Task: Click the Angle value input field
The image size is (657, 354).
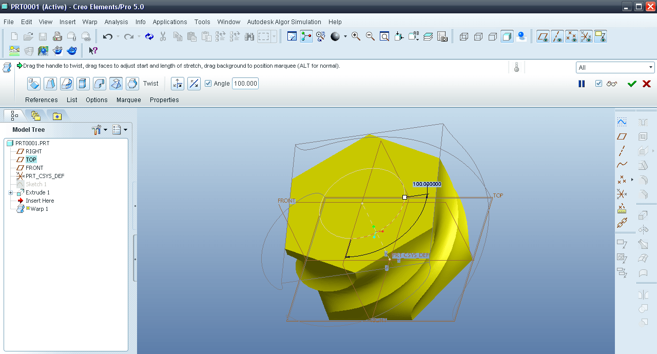Action: (x=245, y=84)
